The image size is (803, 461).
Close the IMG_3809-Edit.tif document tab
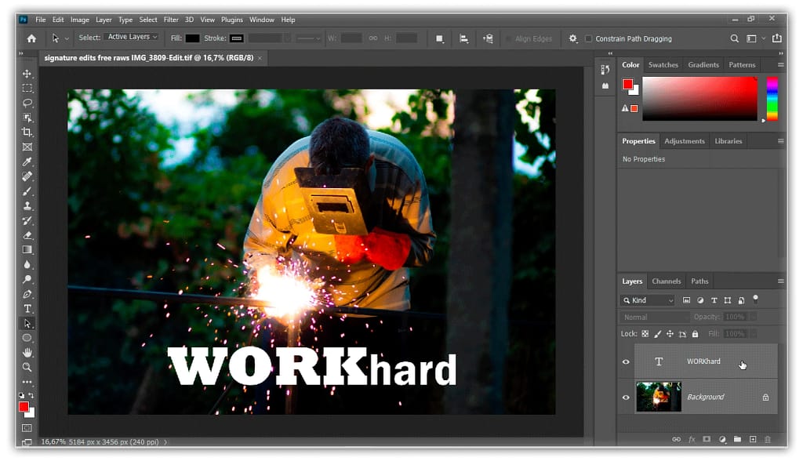pyautogui.click(x=260, y=58)
